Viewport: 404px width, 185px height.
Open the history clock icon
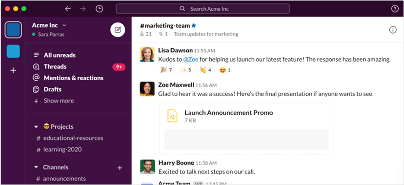[99, 9]
